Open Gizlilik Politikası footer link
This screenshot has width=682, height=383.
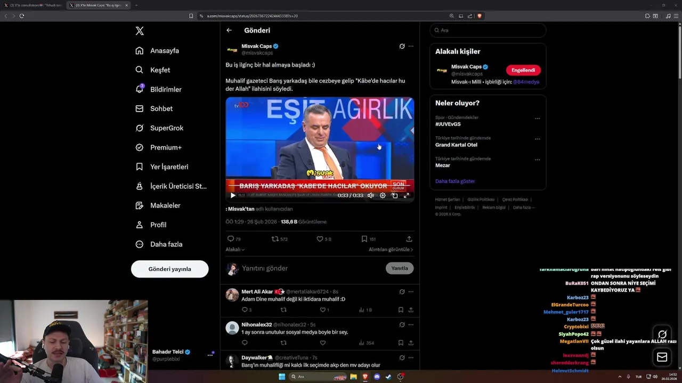click(481, 199)
